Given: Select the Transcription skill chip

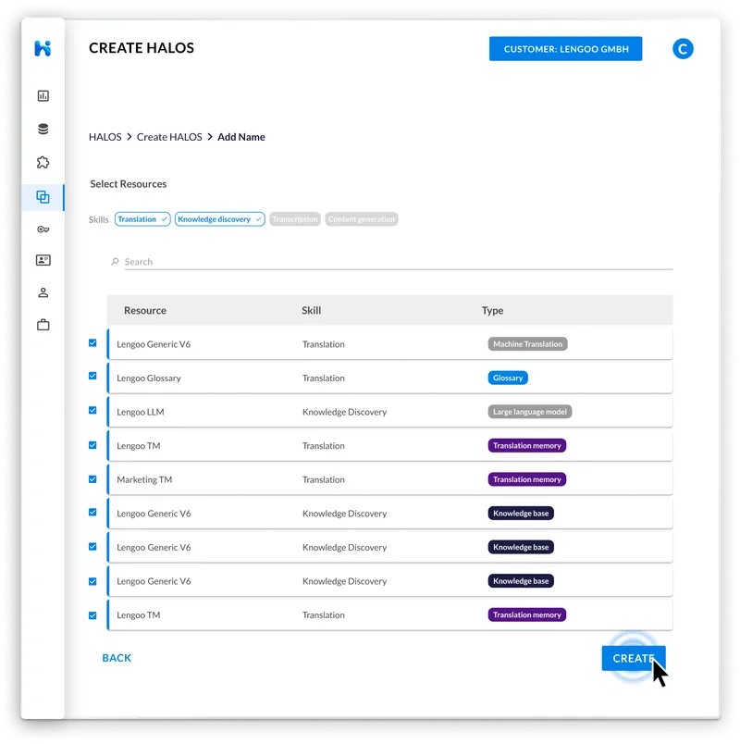Looking at the screenshot, I should coord(295,219).
